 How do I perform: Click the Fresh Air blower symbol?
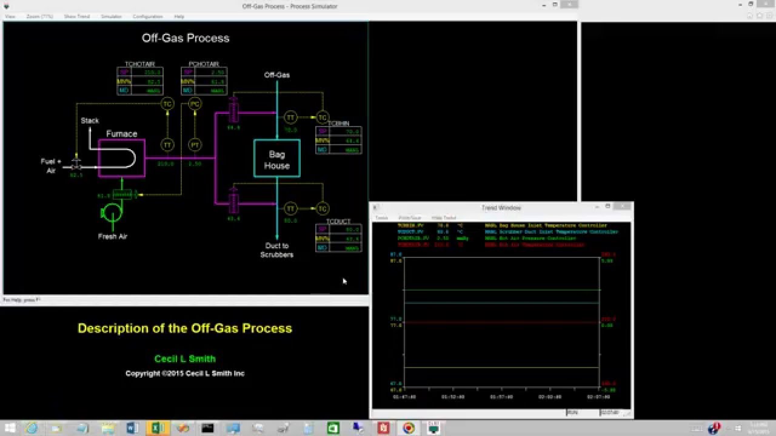tap(112, 212)
